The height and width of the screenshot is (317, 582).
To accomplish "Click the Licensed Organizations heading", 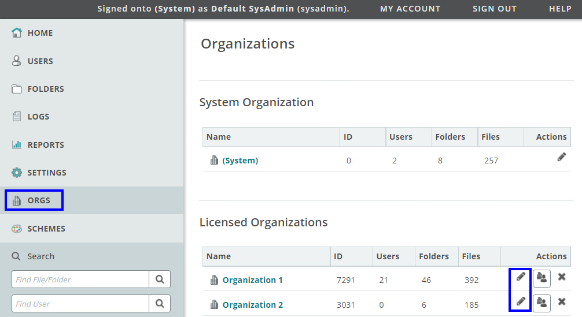I will (x=264, y=222).
